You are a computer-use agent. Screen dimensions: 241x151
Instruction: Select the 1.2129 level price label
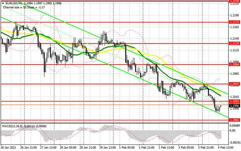point(234,44)
